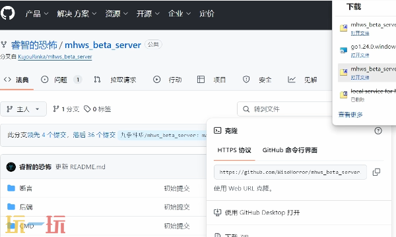
Task: Open the 断言 folder
Action: [26, 188]
